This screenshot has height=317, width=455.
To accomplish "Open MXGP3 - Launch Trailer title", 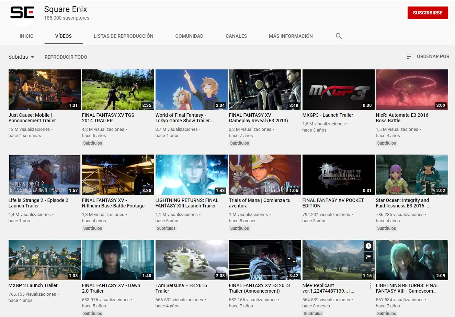I will (x=328, y=115).
